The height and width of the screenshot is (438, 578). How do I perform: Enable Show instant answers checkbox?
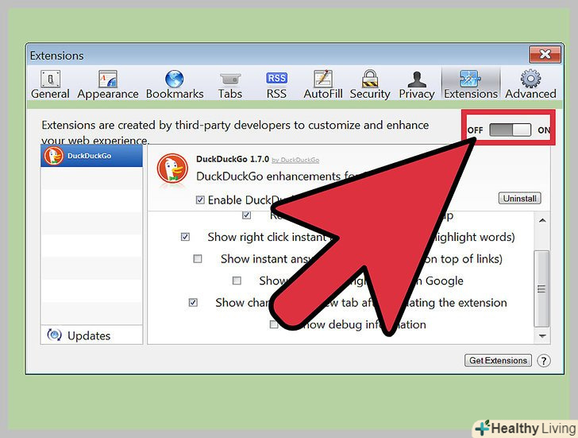point(198,258)
